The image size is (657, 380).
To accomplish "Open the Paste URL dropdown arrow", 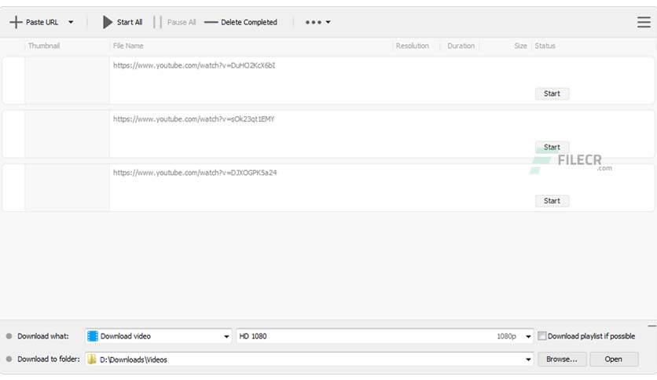I will point(71,22).
